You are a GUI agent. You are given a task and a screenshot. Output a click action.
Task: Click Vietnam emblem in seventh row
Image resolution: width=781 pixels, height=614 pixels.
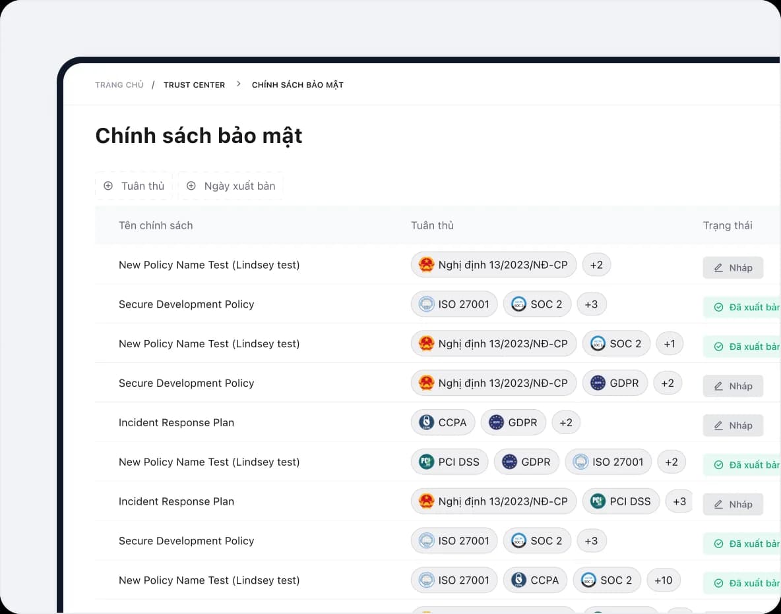coord(426,501)
